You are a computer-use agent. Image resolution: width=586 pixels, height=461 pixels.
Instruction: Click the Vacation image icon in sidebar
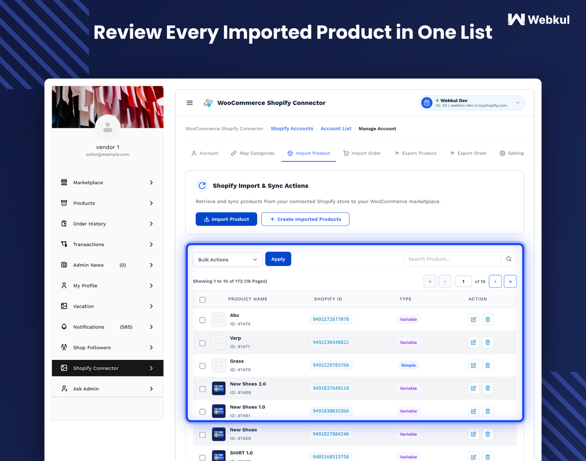click(x=64, y=306)
